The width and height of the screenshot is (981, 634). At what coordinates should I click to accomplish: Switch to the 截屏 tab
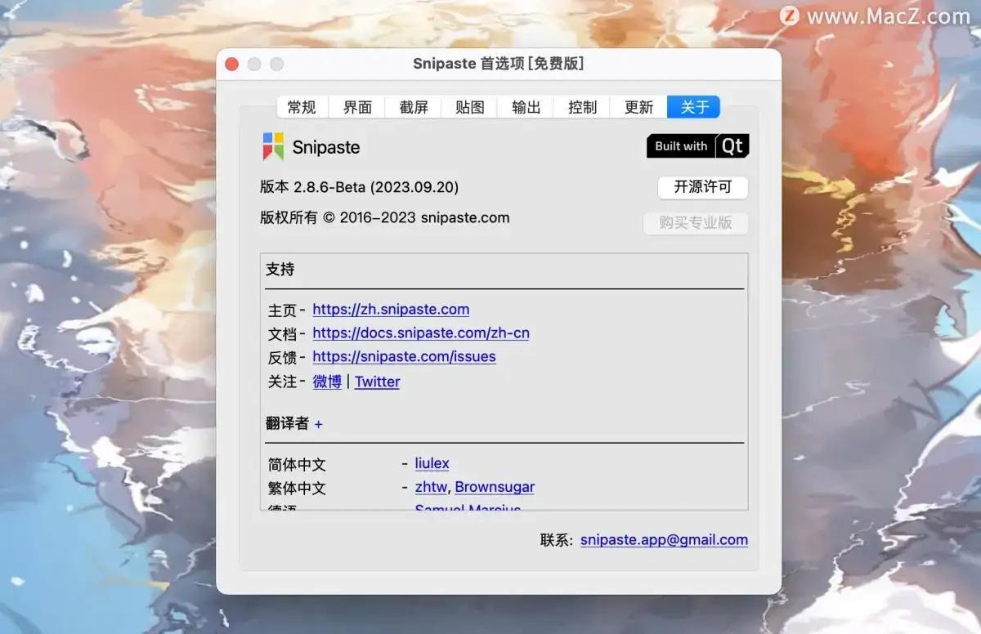pos(413,106)
